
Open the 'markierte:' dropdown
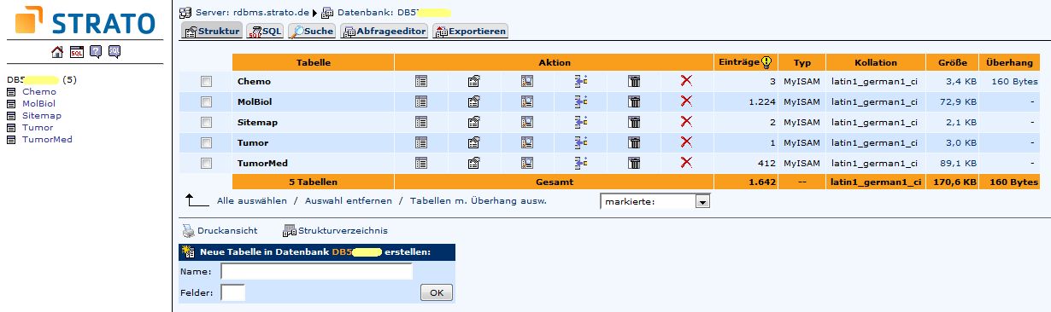[655, 202]
